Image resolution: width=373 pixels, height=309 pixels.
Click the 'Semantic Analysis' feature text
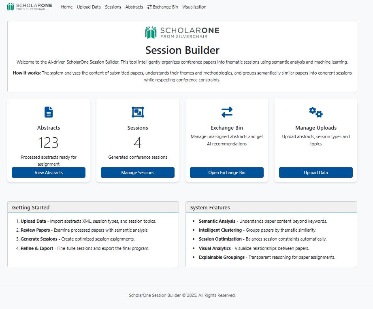click(217, 221)
